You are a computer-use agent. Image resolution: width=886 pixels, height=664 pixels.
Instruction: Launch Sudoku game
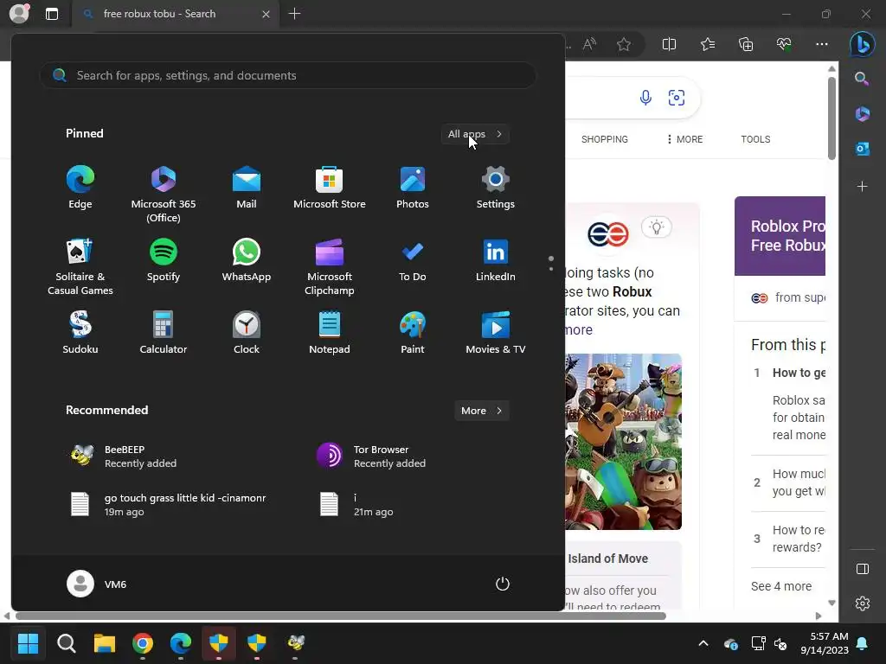(x=80, y=333)
